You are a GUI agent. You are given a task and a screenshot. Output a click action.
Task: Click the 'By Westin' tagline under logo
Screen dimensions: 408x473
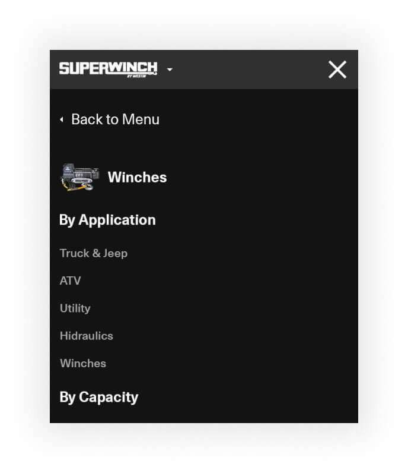[137, 76]
